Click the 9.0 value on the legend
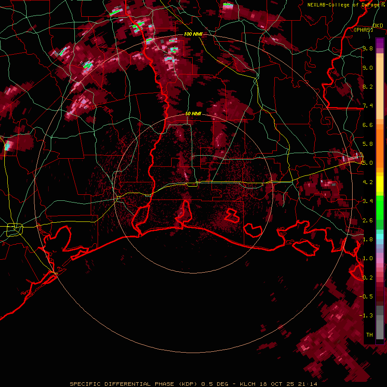387x387 pixels. click(x=368, y=68)
